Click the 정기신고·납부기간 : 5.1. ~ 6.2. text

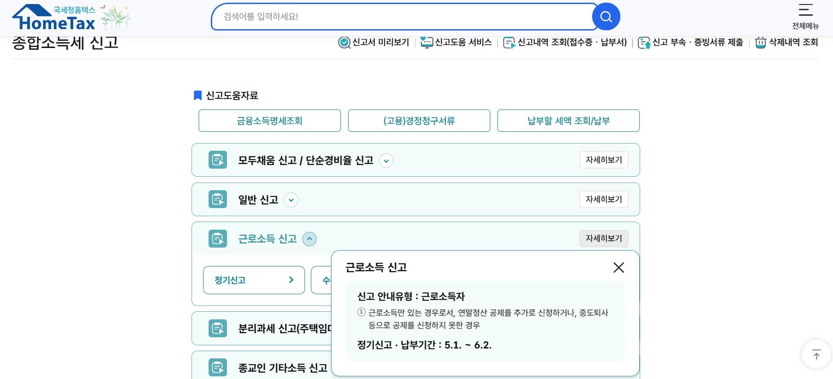tap(424, 345)
